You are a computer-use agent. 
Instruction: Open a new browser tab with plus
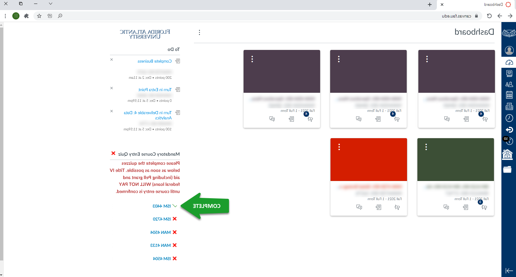coord(430,5)
